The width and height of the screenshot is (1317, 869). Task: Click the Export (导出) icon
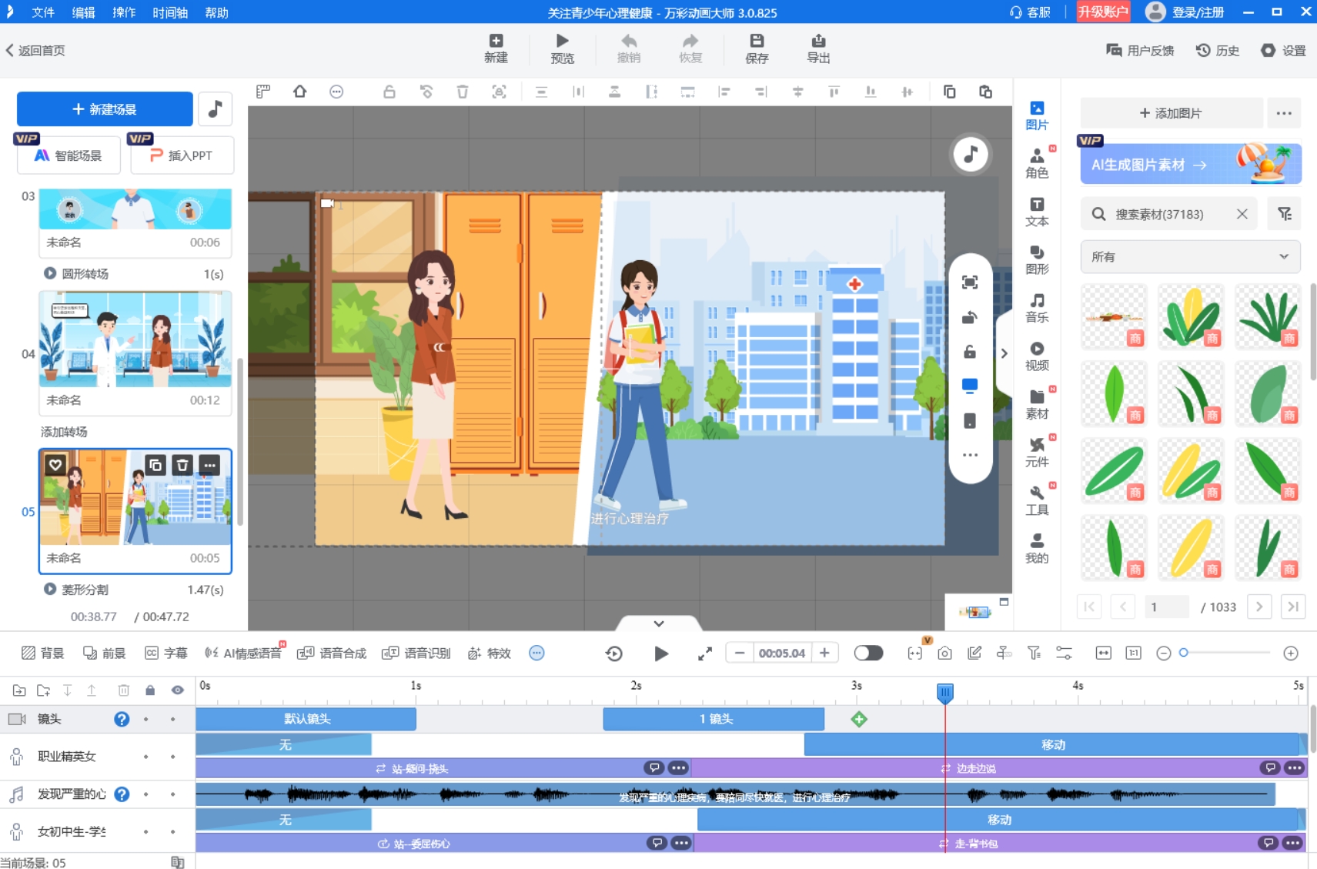click(817, 42)
